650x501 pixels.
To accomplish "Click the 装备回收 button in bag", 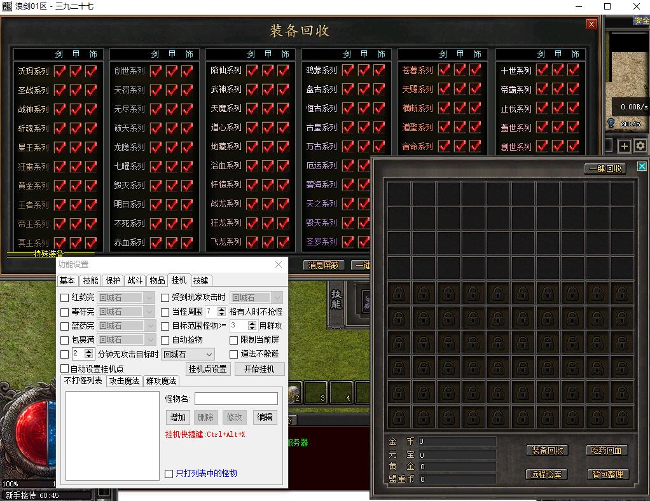I will click(547, 450).
